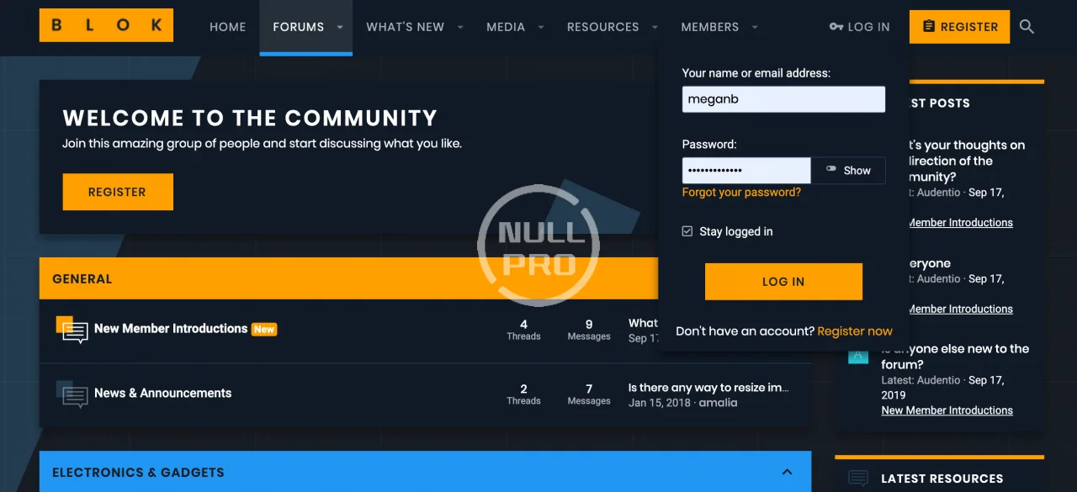Click the News & Announcements forum icon
1077x492 pixels.
72,394
